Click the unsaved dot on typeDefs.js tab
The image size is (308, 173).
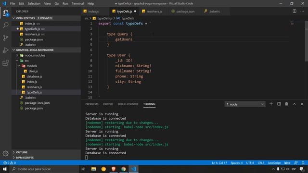coord(135,12)
